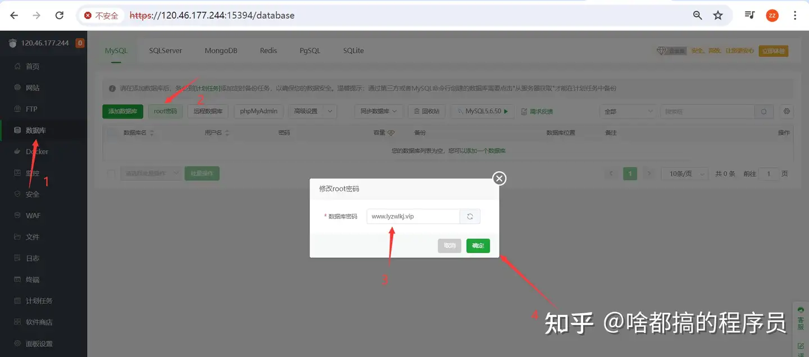The width and height of the screenshot is (809, 357).
Task: Open phpMyAdmin
Action: pos(258,111)
